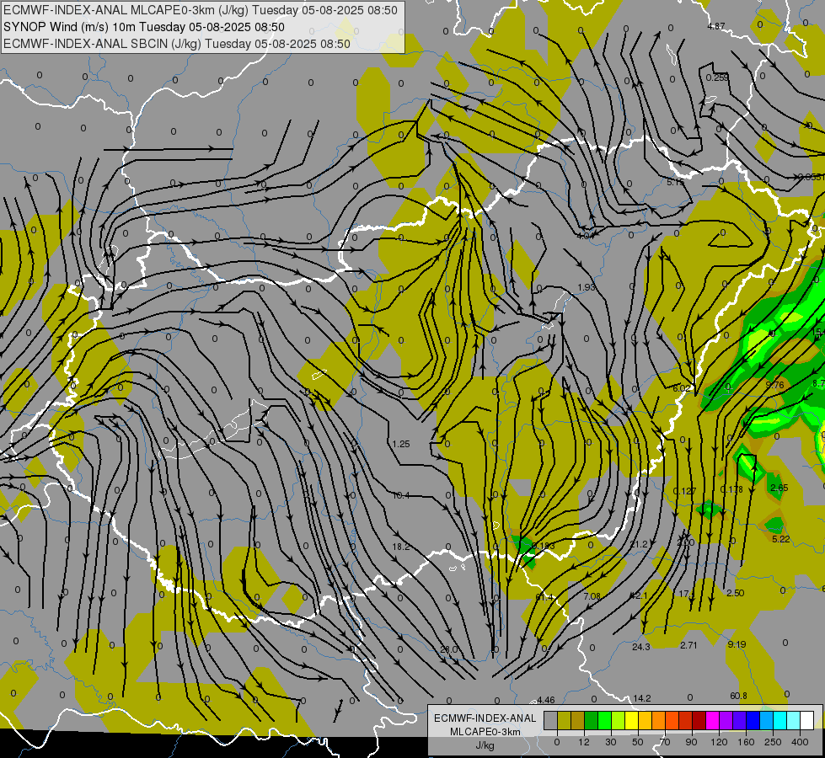This screenshot has height=758, width=825.
Task: Click the map value 10.4
Action: (x=401, y=495)
